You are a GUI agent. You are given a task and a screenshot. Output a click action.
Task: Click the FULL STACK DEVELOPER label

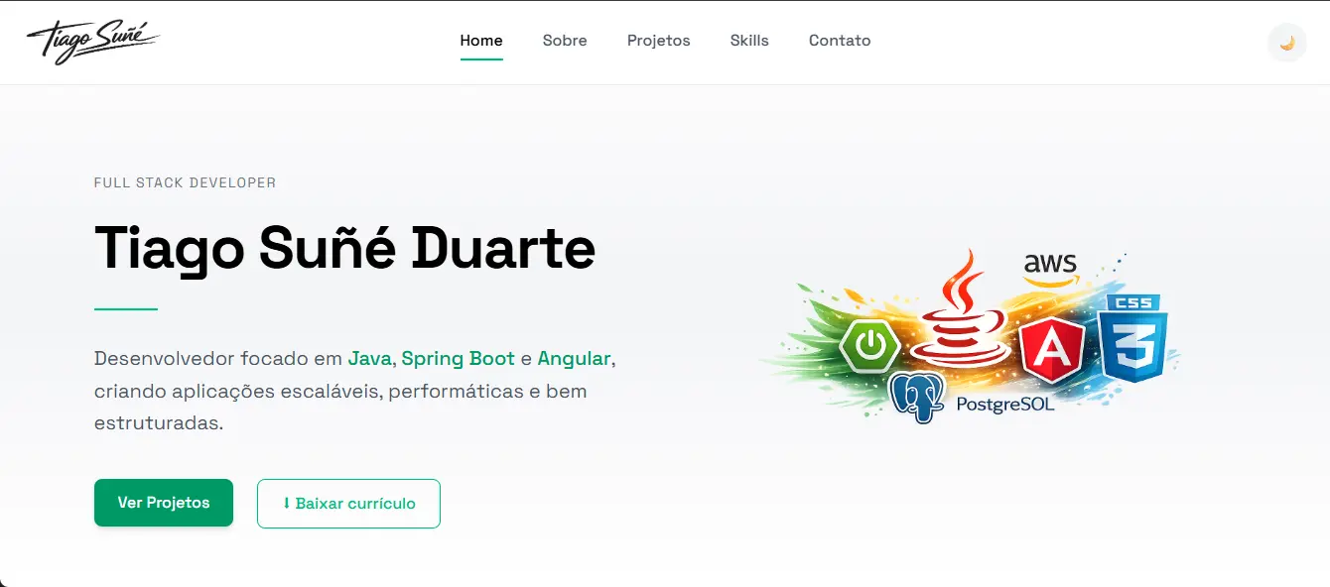[185, 182]
